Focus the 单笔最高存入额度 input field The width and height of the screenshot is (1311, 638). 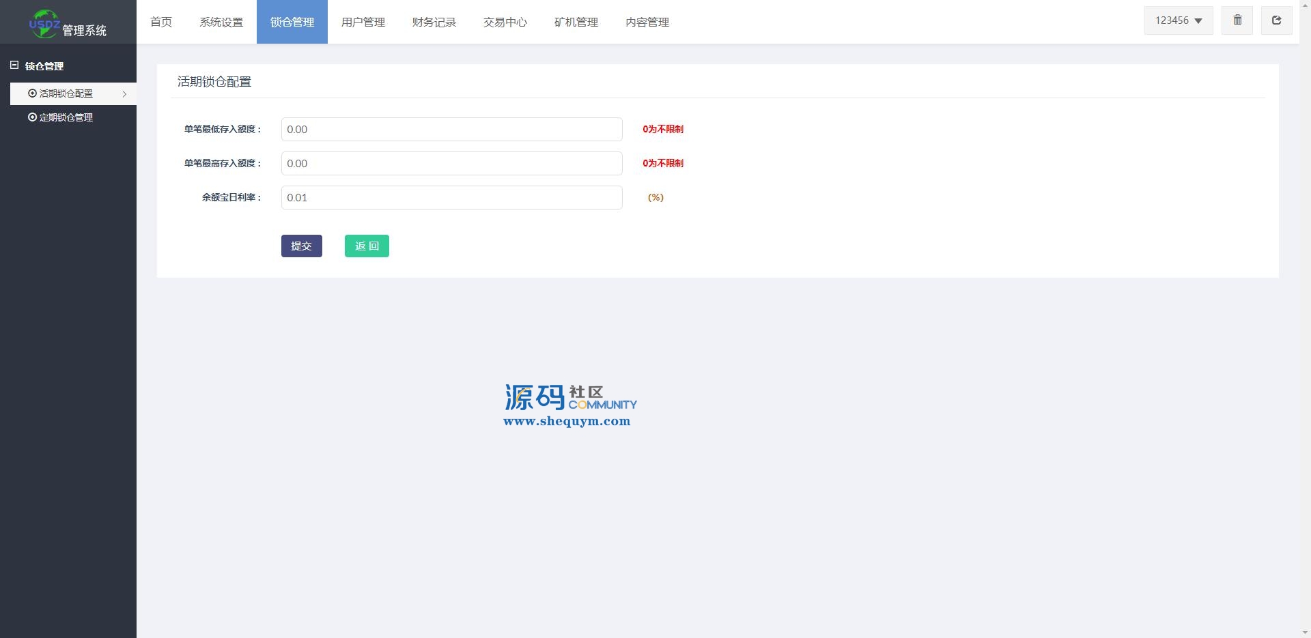(x=452, y=163)
